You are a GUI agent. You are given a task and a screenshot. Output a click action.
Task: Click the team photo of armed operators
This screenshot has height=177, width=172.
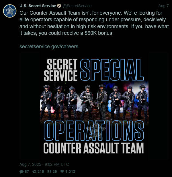pos(94,102)
